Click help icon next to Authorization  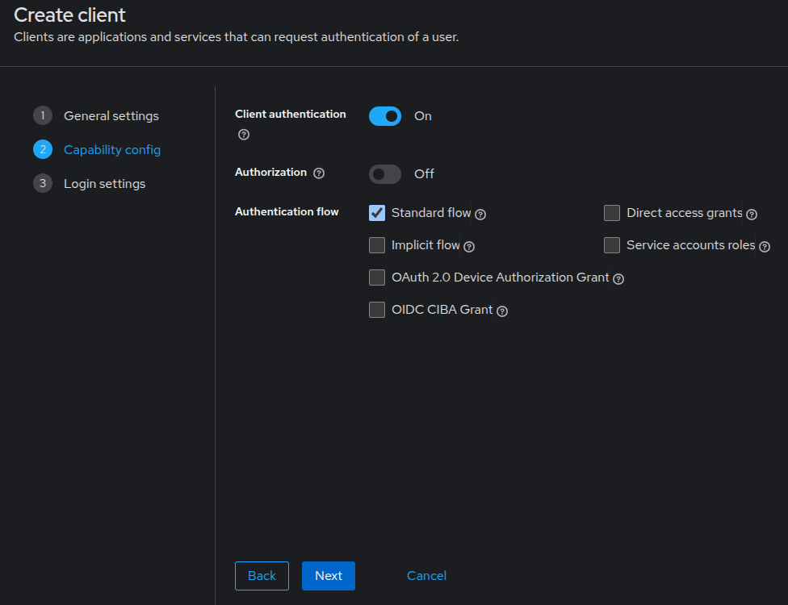[x=319, y=173]
